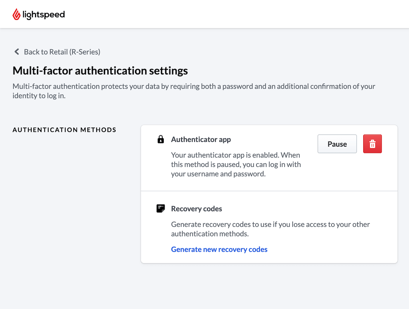Click the lightspeed wordmark text
Screen dimensions: 409x309
[44, 15]
